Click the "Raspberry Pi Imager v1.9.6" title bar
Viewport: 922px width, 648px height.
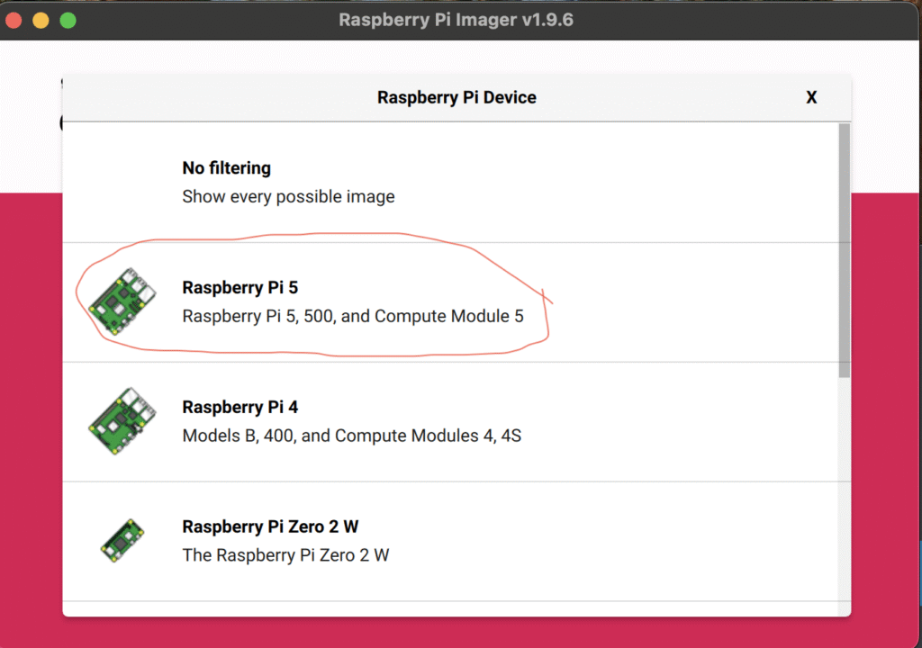(x=456, y=20)
